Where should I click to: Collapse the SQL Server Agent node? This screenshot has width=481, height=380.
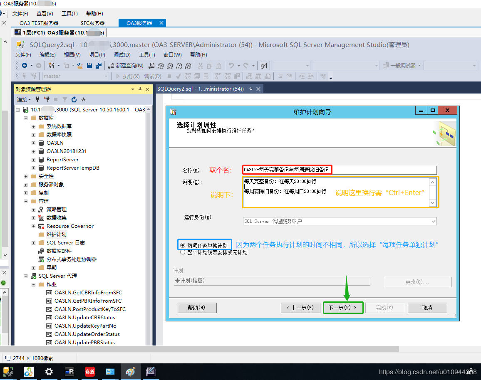25,276
